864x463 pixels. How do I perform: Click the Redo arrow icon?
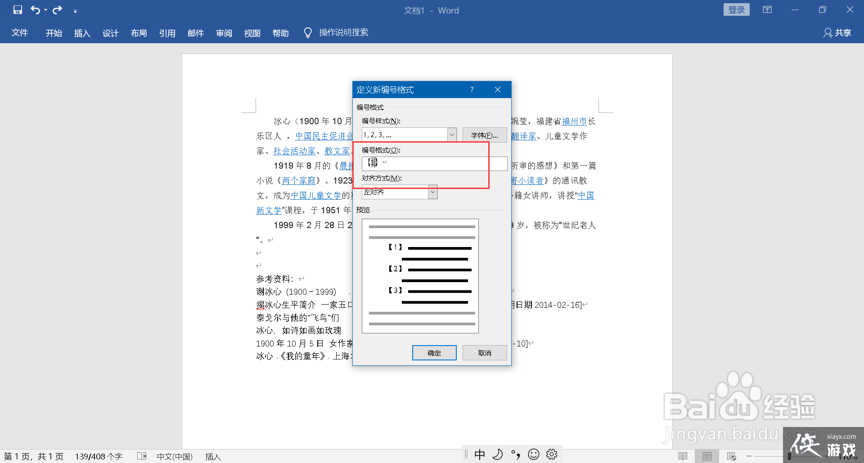(57, 10)
